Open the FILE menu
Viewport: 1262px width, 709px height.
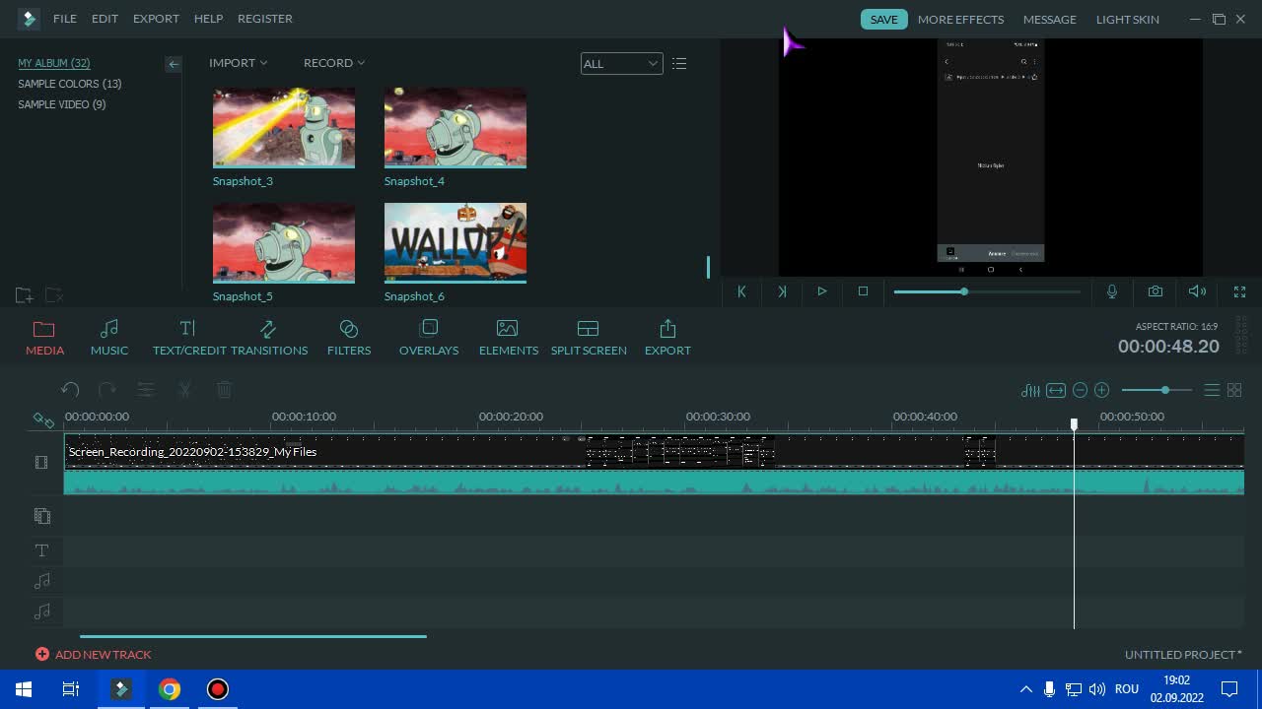[x=65, y=19]
